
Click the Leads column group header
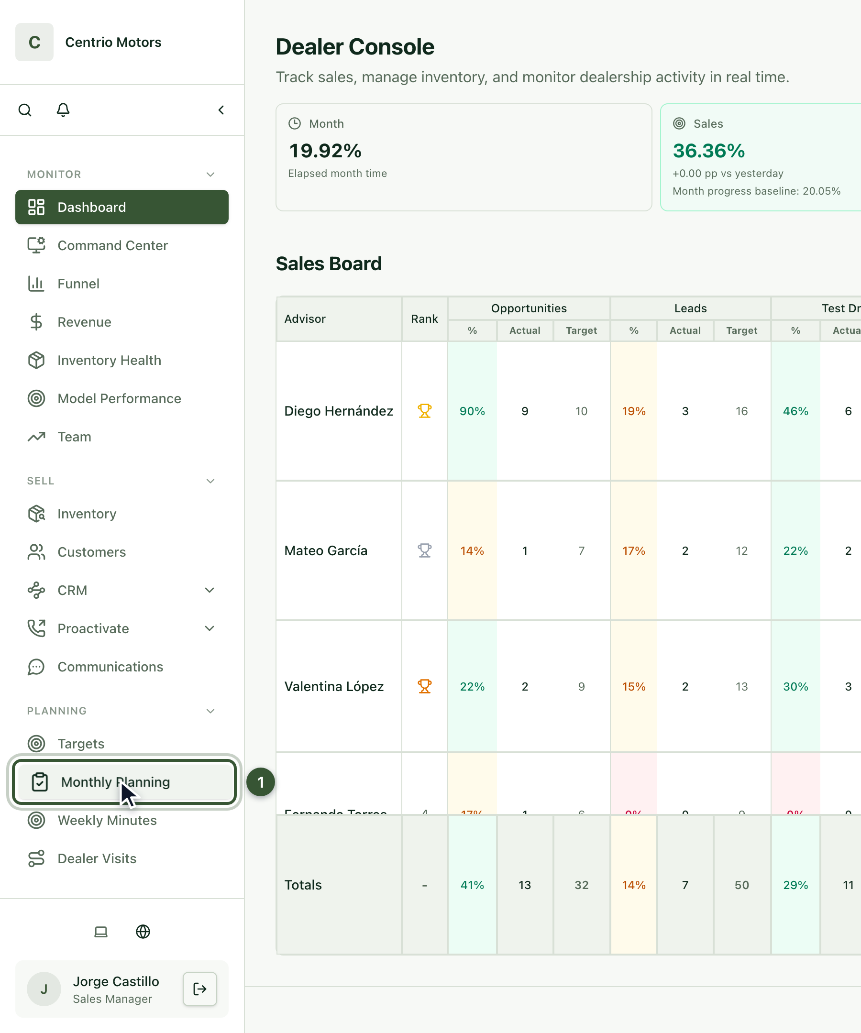pyautogui.click(x=690, y=308)
